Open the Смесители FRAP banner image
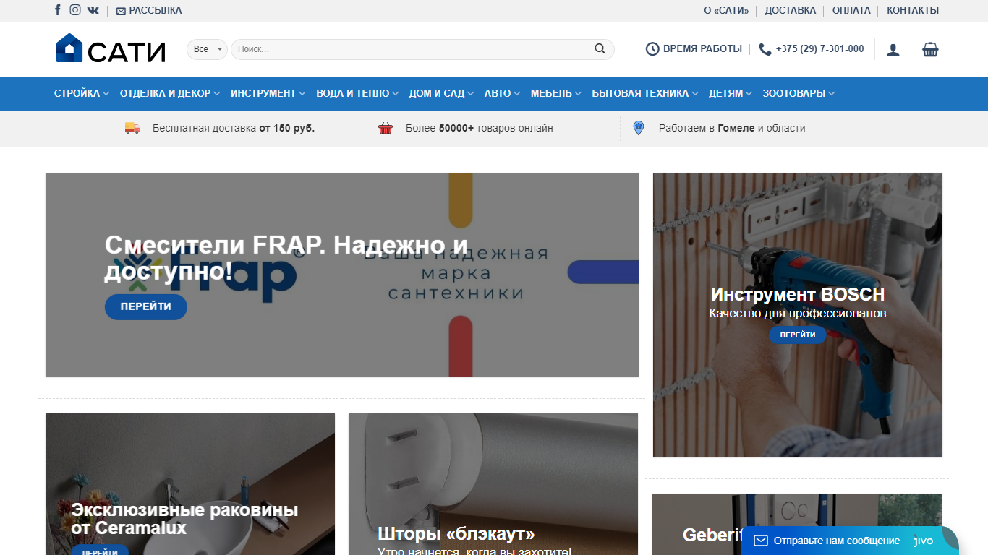This screenshot has height=555, width=988. (342, 275)
